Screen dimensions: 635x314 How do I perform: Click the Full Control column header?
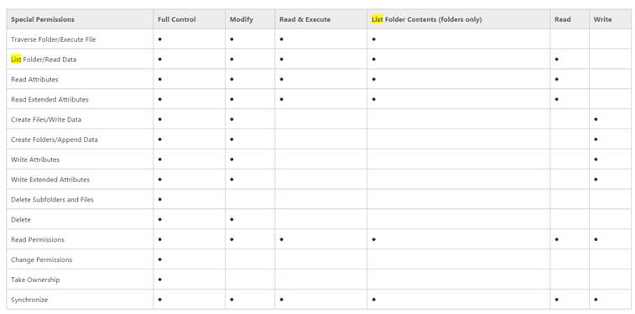(176, 19)
